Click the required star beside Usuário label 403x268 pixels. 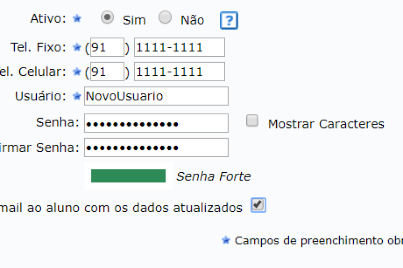pyautogui.click(x=77, y=96)
